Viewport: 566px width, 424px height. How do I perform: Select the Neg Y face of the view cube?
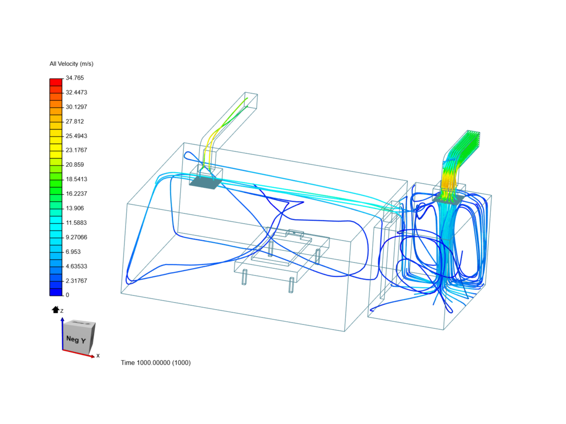(x=76, y=339)
